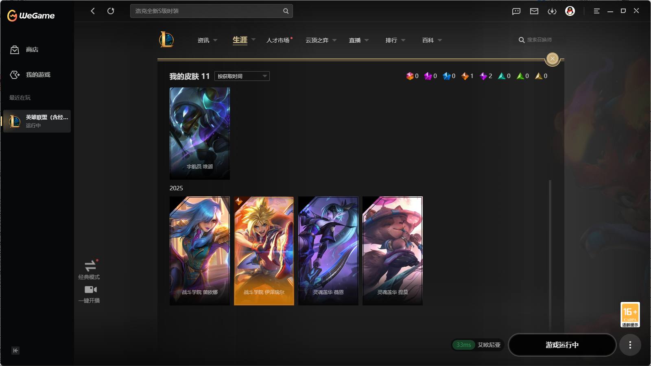651x366 pixels.
Task: Open the 云顶之弈 menu
Action: pos(317,40)
